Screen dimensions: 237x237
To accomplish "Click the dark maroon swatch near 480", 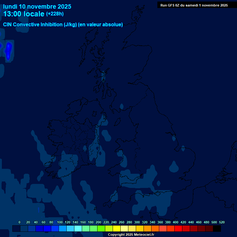I will coord(209,229).
